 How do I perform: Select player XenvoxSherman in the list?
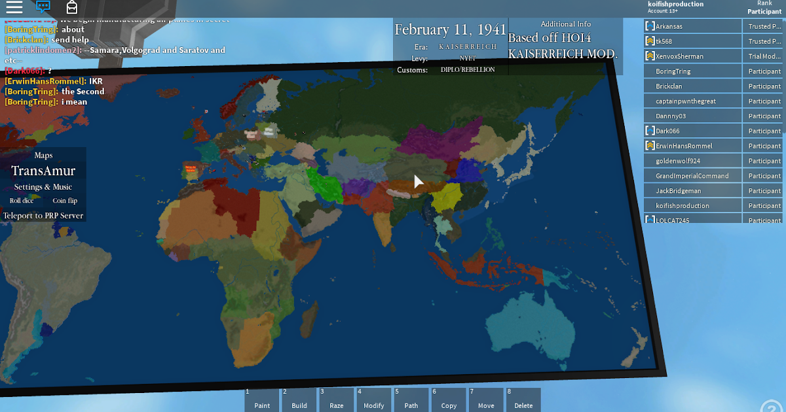pyautogui.click(x=692, y=56)
